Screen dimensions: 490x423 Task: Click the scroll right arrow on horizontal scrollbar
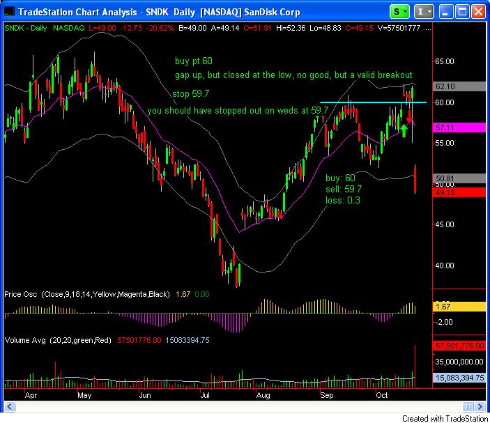coord(480,406)
